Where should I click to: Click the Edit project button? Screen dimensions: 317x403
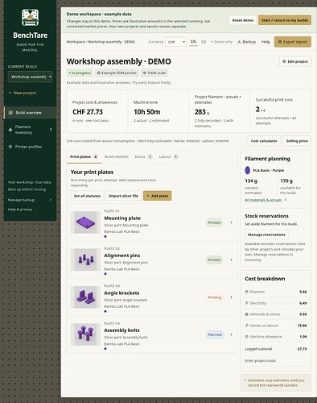click(295, 61)
